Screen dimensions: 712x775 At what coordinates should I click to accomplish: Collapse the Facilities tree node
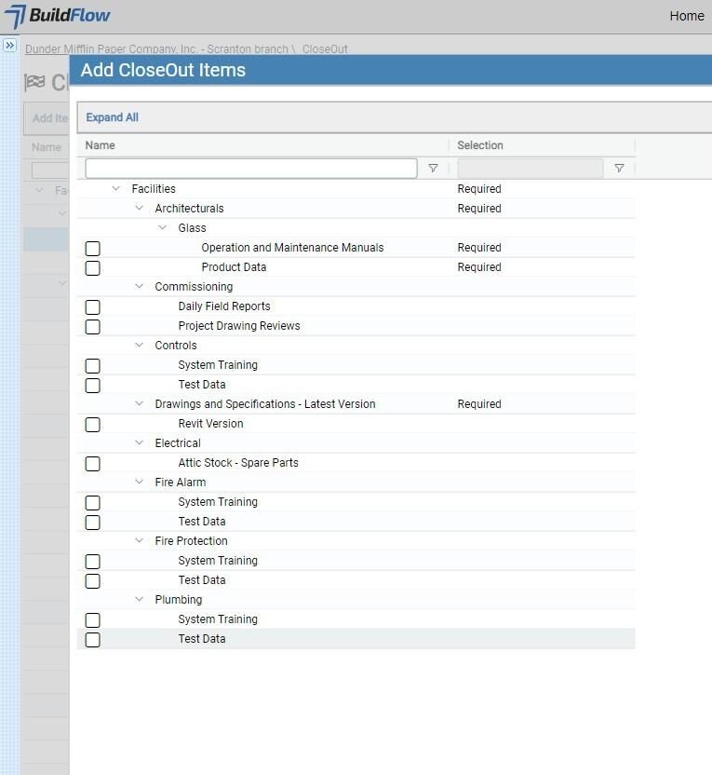(116, 188)
